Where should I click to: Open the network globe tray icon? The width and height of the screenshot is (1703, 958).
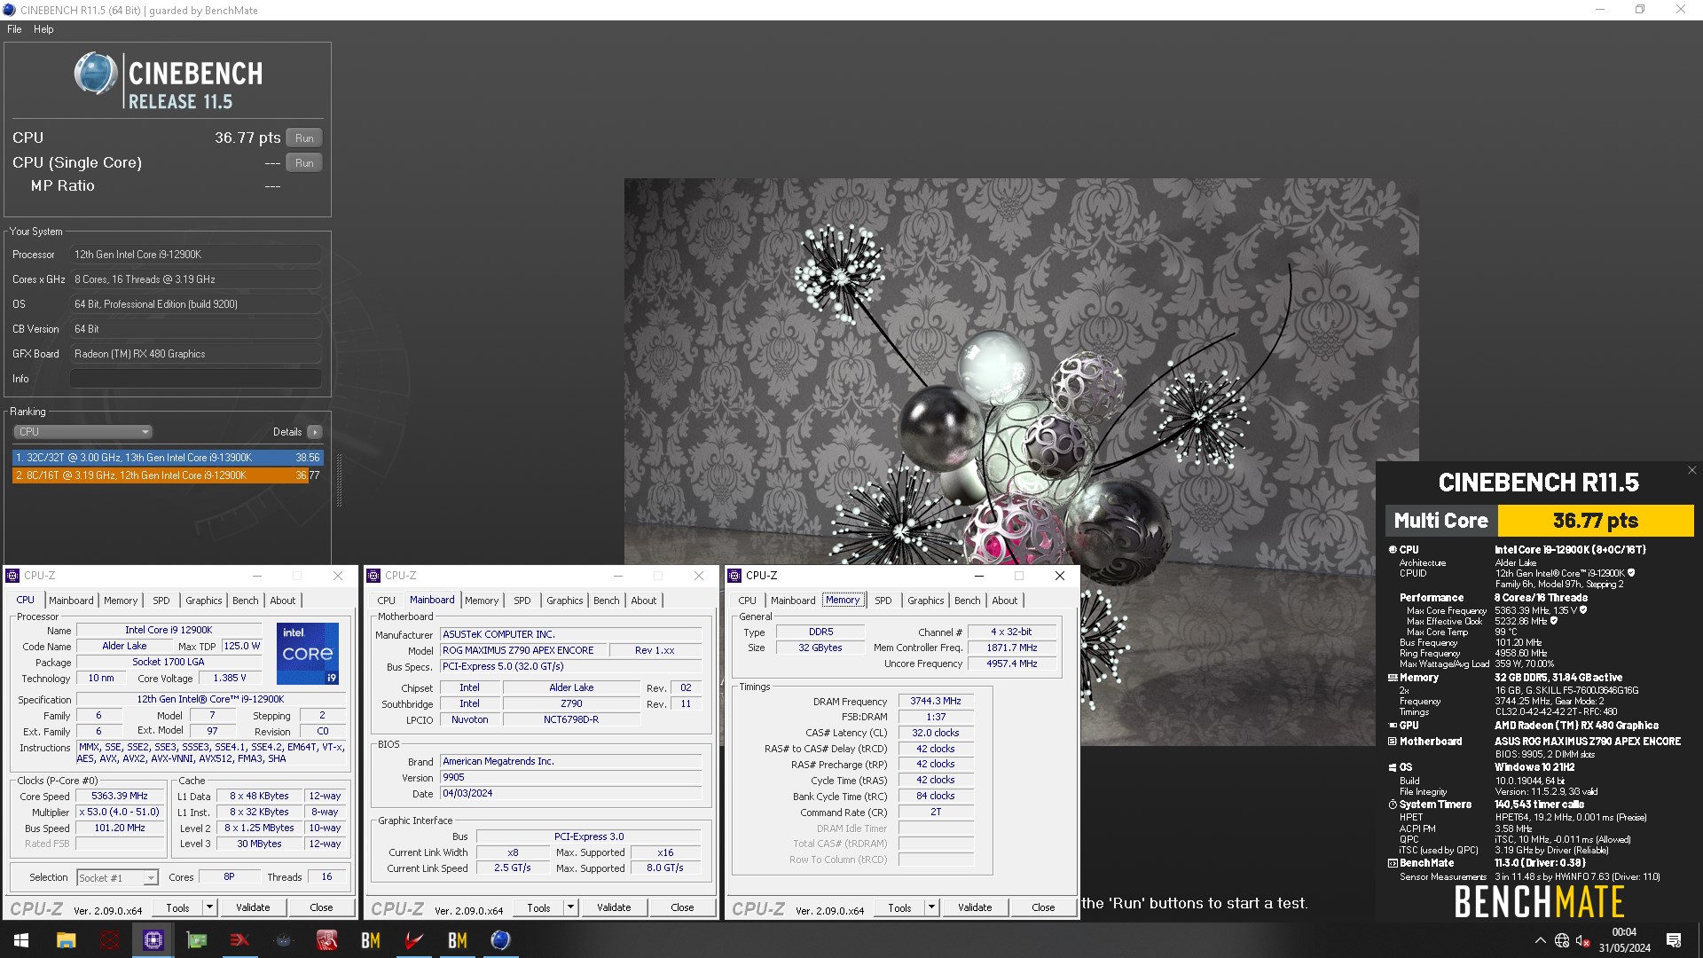(x=1562, y=940)
